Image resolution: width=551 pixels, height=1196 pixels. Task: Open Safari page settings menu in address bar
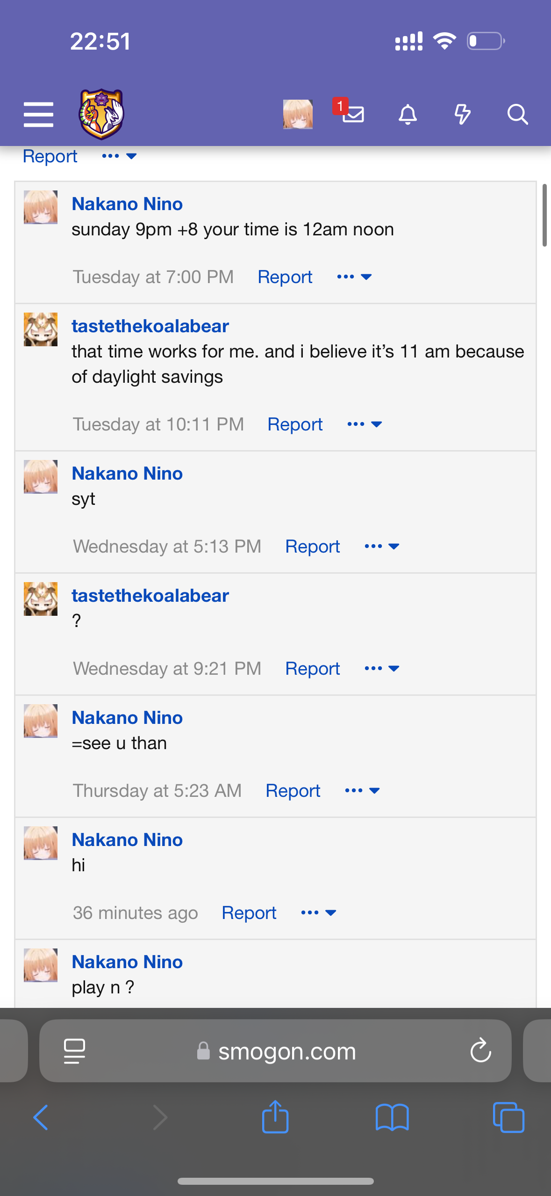(74, 1051)
